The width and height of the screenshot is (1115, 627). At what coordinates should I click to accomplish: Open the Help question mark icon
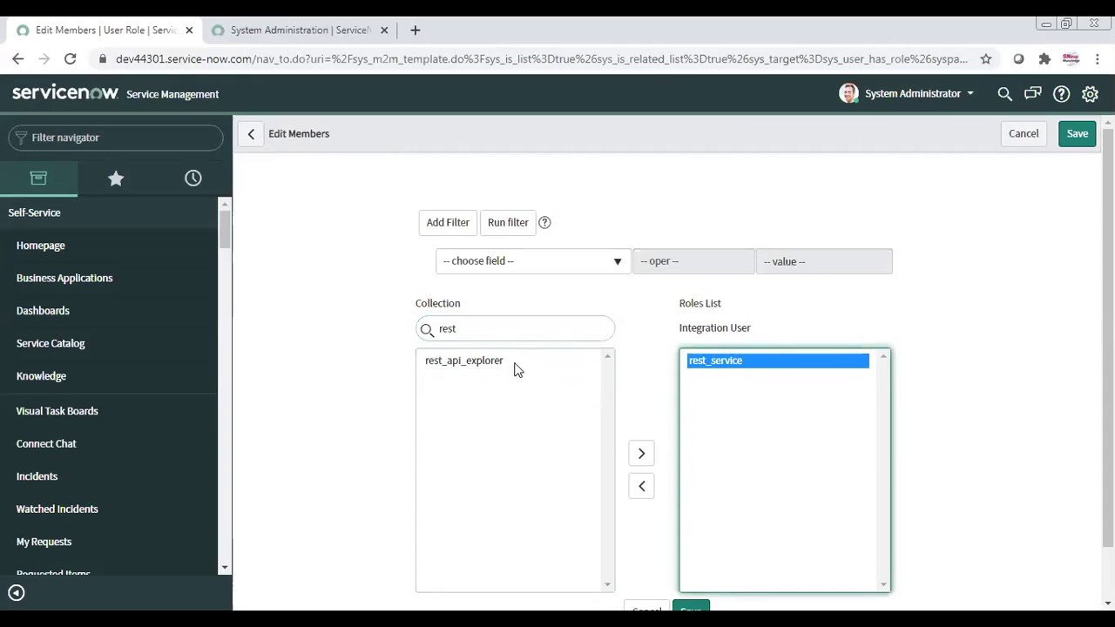point(1061,93)
